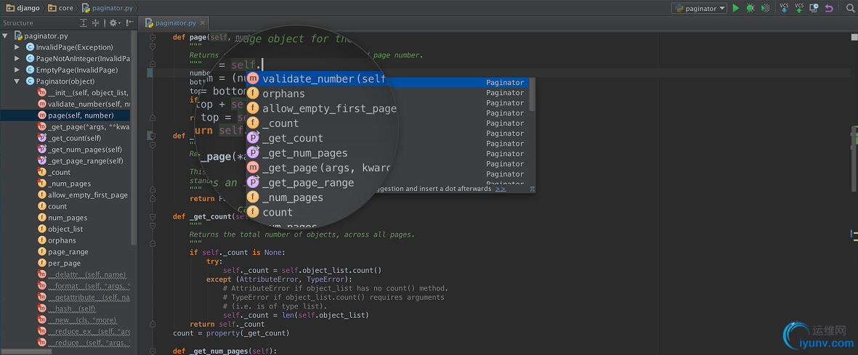This screenshot has height=355, width=858.
Task: Click Collapse All icon in Structure panel
Action: coord(95,23)
